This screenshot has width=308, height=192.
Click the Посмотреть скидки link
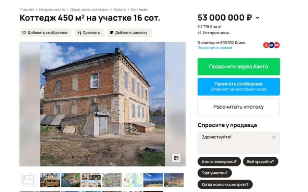215,48
